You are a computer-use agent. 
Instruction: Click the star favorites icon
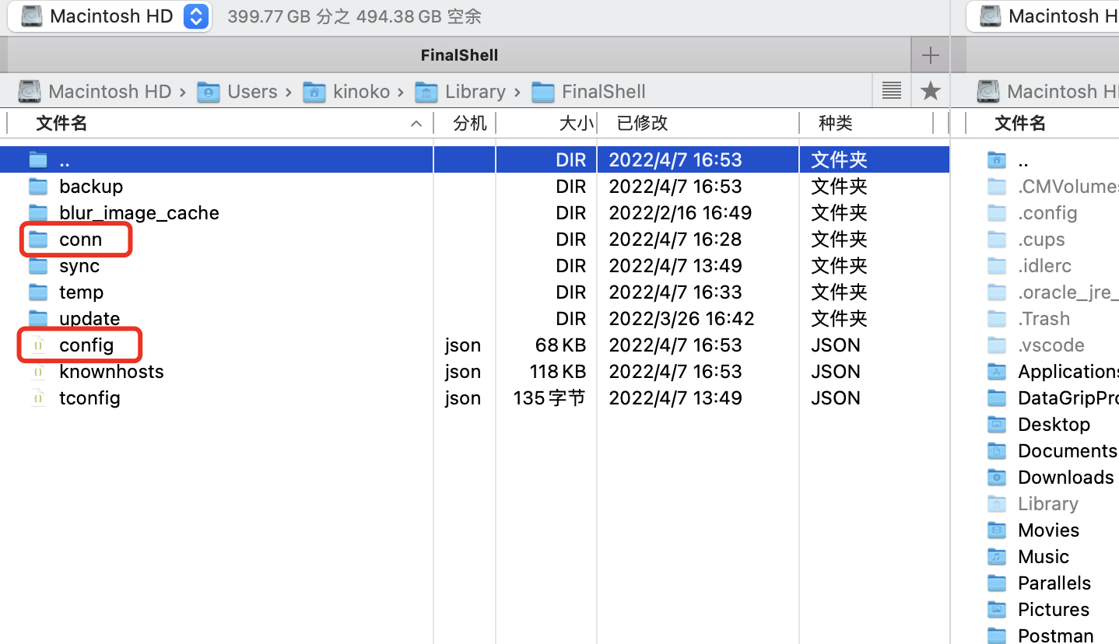[930, 91]
